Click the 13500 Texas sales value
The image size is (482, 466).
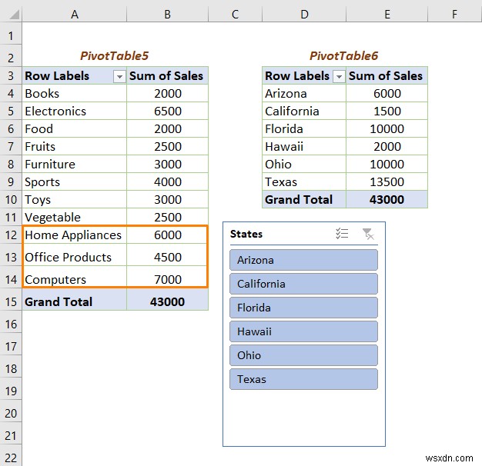387,181
